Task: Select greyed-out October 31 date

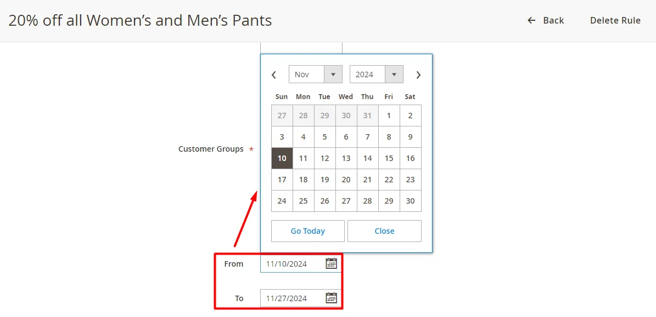Action: pyautogui.click(x=367, y=116)
